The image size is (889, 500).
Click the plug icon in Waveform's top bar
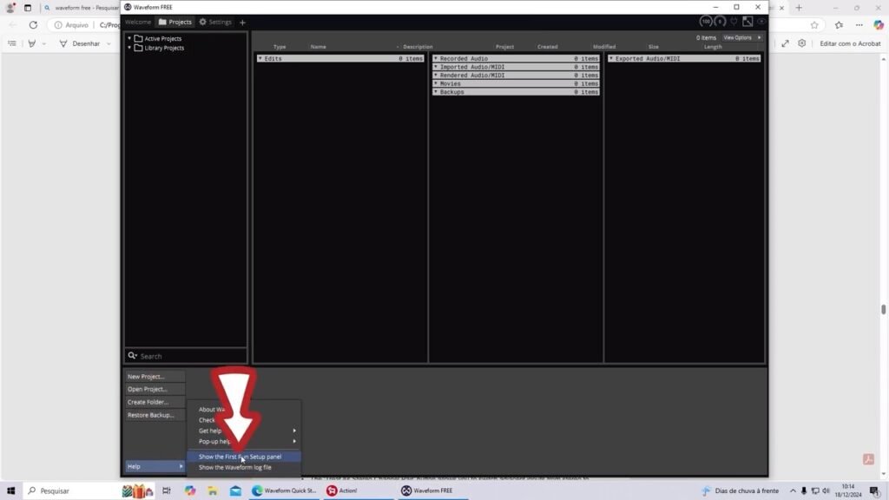734,22
